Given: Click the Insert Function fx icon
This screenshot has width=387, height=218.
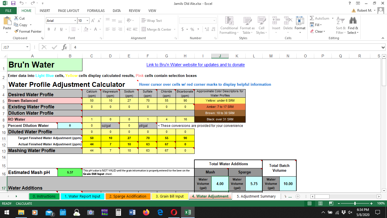Looking at the screenshot, I should click(x=64, y=47).
